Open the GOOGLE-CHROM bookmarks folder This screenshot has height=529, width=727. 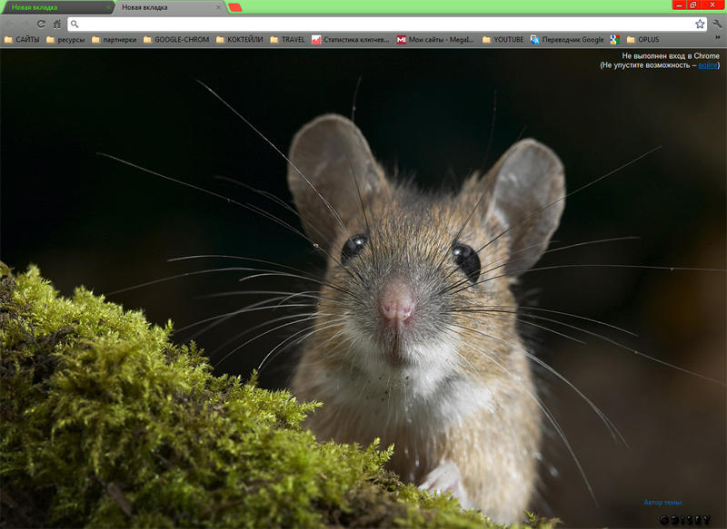point(176,40)
